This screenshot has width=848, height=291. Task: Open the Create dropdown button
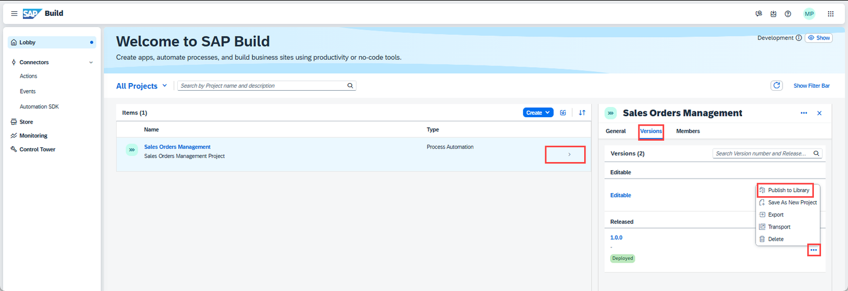point(538,113)
